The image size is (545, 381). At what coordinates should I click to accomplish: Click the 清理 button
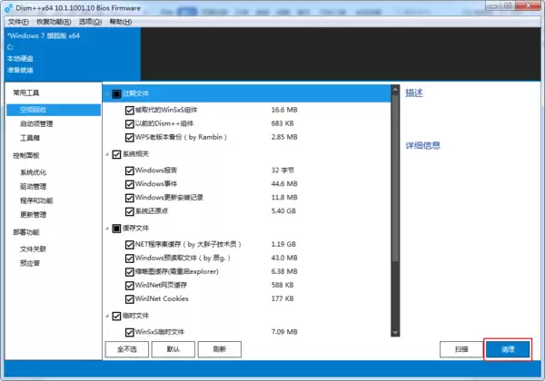coord(508,349)
